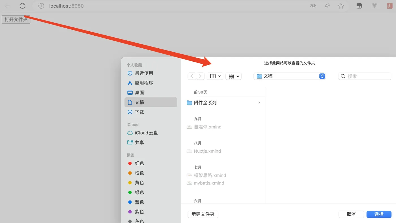Click the 九月 group header
The width and height of the screenshot is (396, 223).
coord(197,119)
